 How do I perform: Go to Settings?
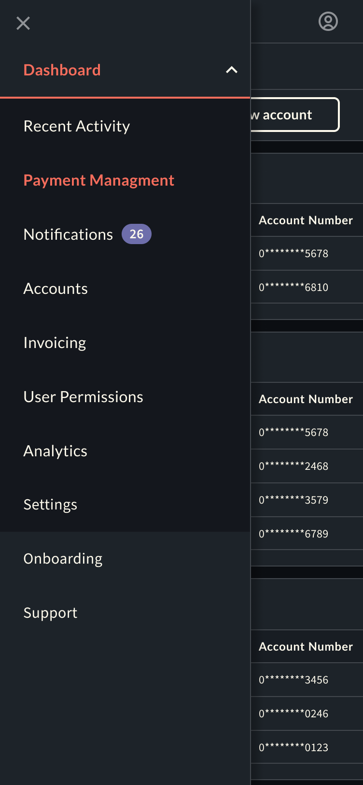[x=50, y=505]
